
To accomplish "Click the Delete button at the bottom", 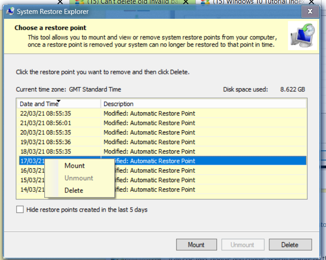I will point(290,245).
